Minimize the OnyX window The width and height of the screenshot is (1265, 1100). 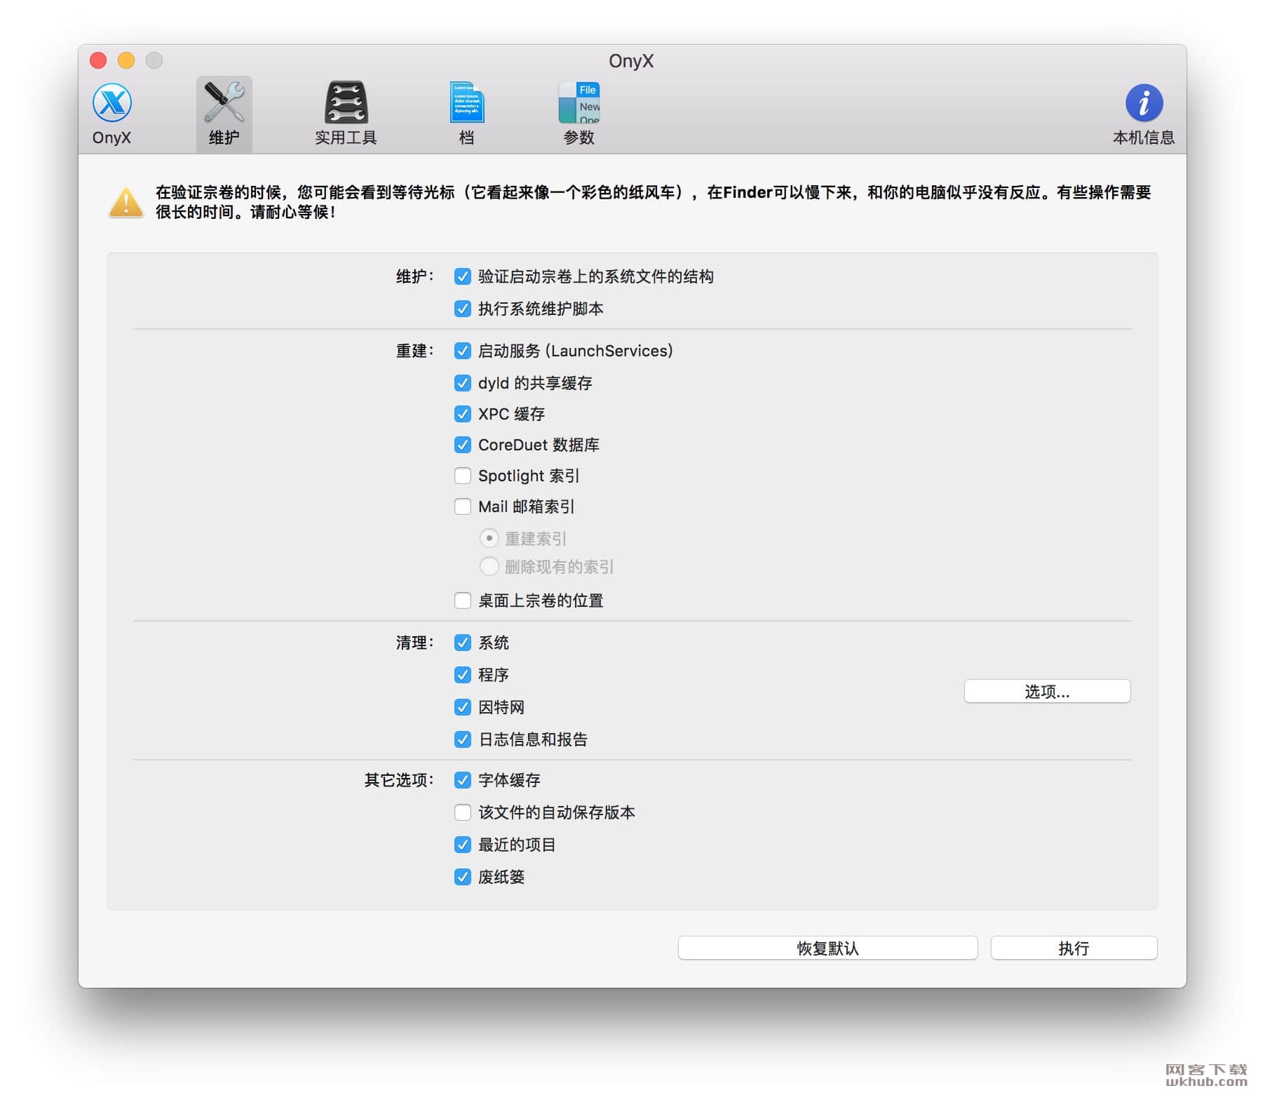[126, 61]
